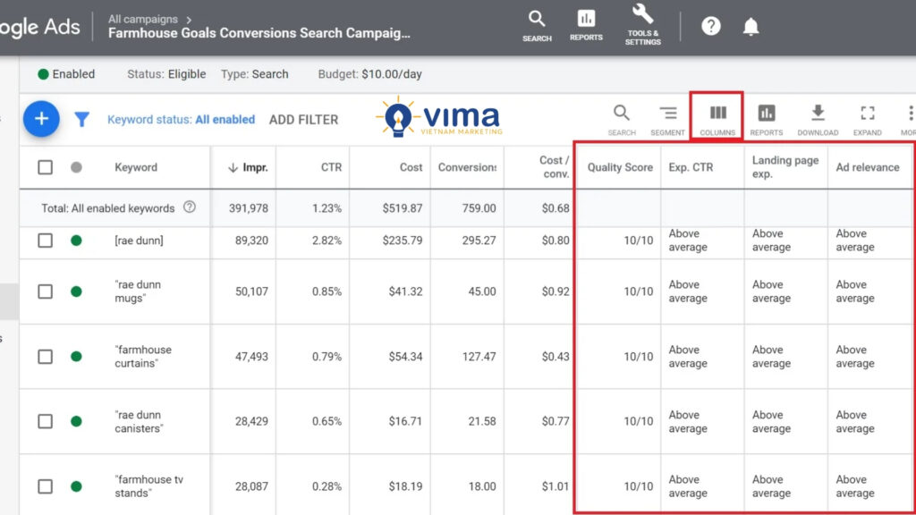
Task: Click the $235.79 cost cell
Action: (403, 241)
